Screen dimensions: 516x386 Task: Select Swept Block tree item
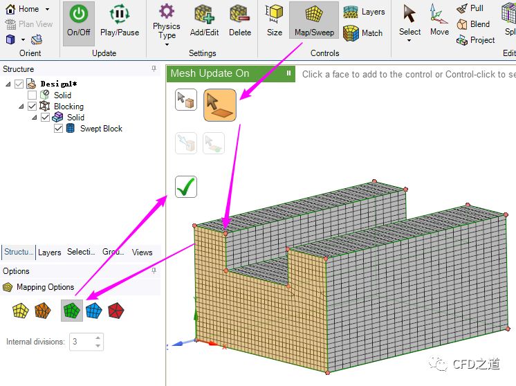click(101, 129)
